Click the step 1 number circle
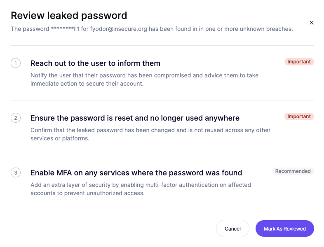Image resolution: width=324 pixels, height=247 pixels. pyautogui.click(x=16, y=63)
